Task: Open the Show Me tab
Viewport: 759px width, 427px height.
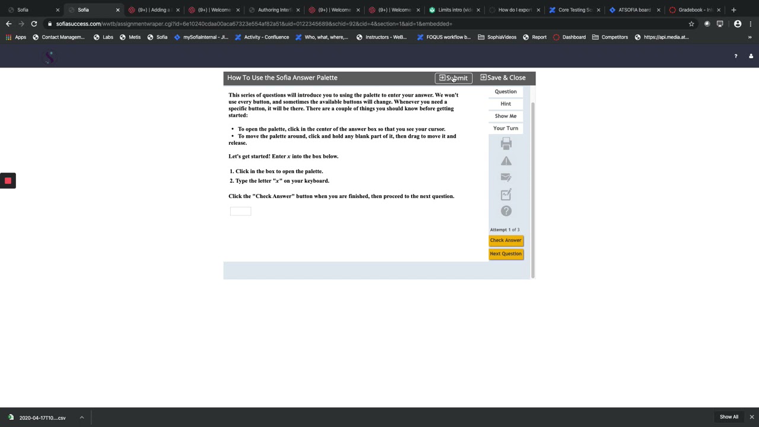Action: pyautogui.click(x=506, y=116)
